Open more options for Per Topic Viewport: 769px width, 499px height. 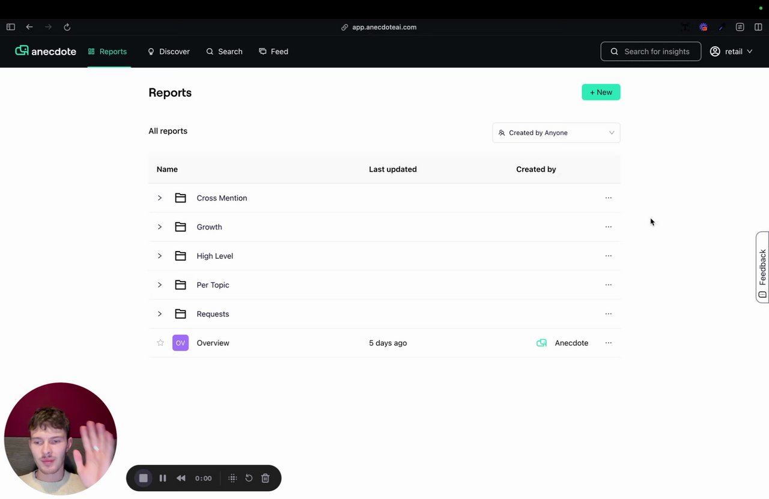[x=609, y=285]
